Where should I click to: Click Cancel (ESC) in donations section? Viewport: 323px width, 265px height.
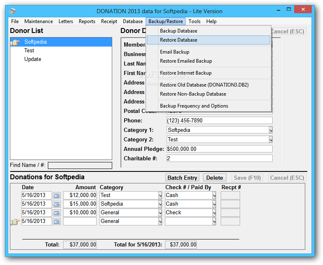pyautogui.click(x=287, y=178)
